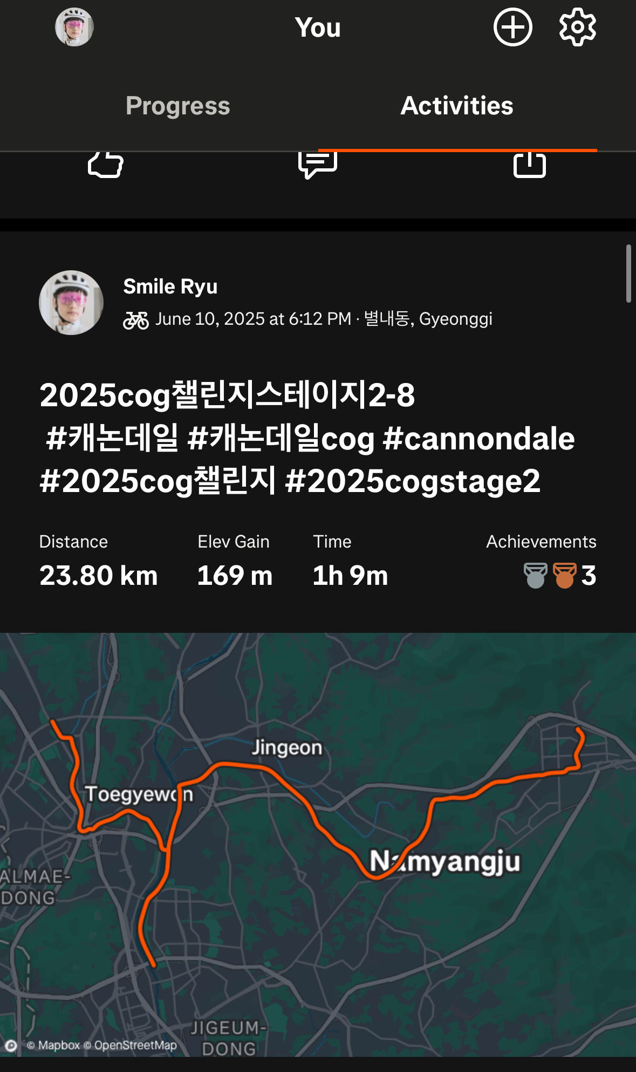Tap the share upload icon
636x1072 pixels.
tap(530, 165)
